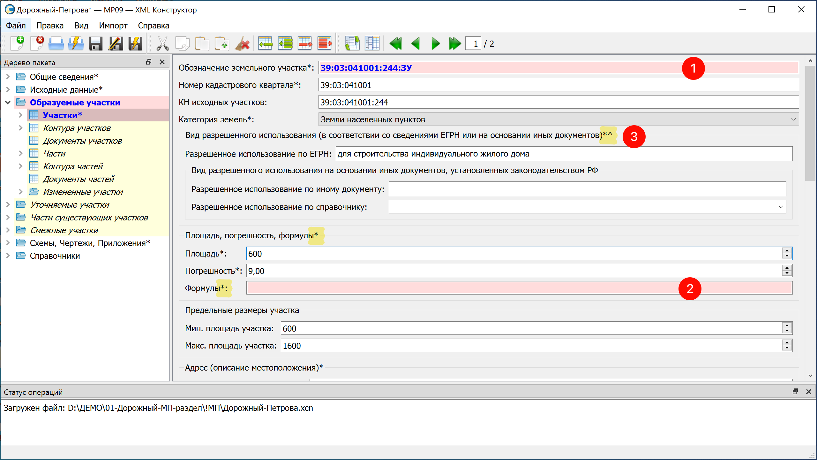
Task: Expand the Участки tree node
Action: pos(21,115)
